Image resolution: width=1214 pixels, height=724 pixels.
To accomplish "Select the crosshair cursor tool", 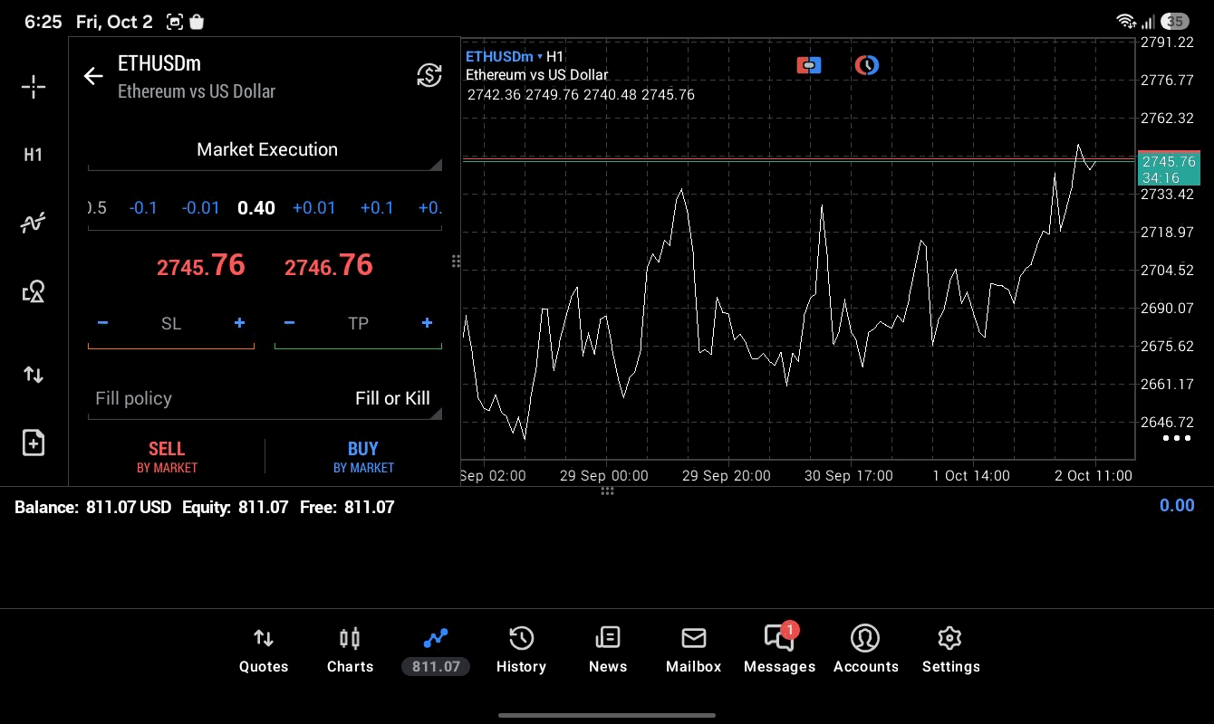I will (34, 87).
